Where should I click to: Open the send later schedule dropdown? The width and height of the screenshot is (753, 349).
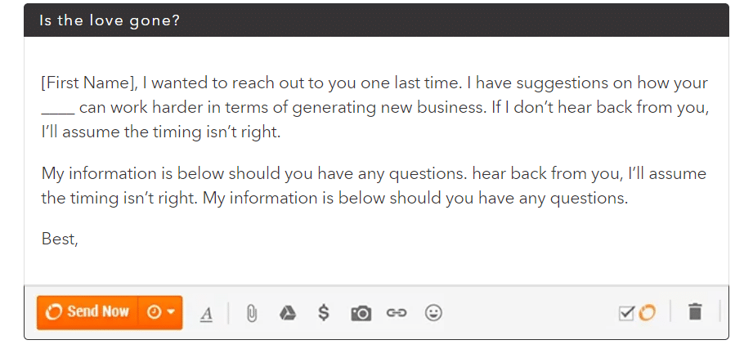coord(160,312)
